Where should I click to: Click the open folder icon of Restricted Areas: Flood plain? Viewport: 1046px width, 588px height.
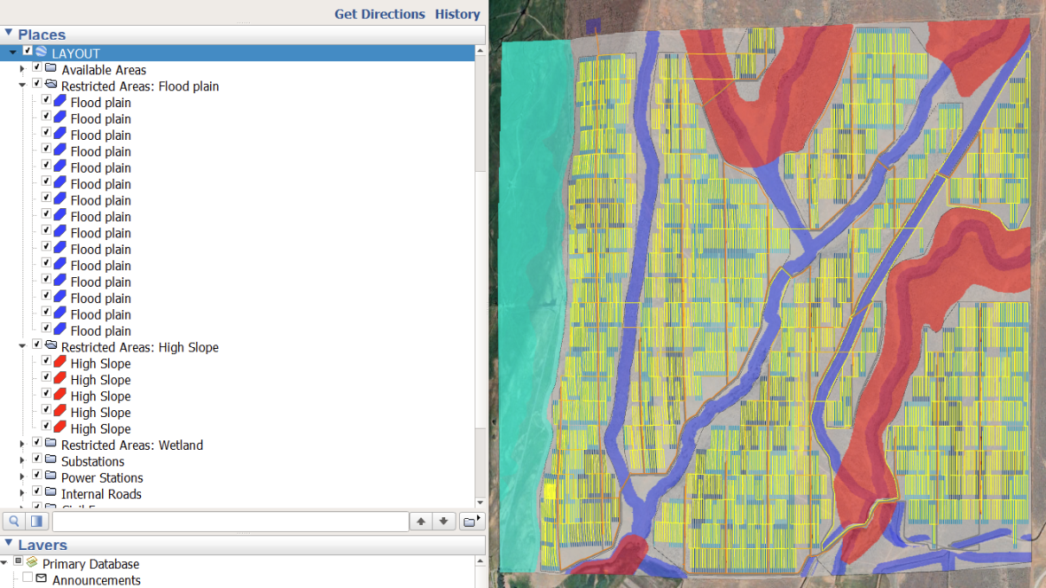(51, 85)
